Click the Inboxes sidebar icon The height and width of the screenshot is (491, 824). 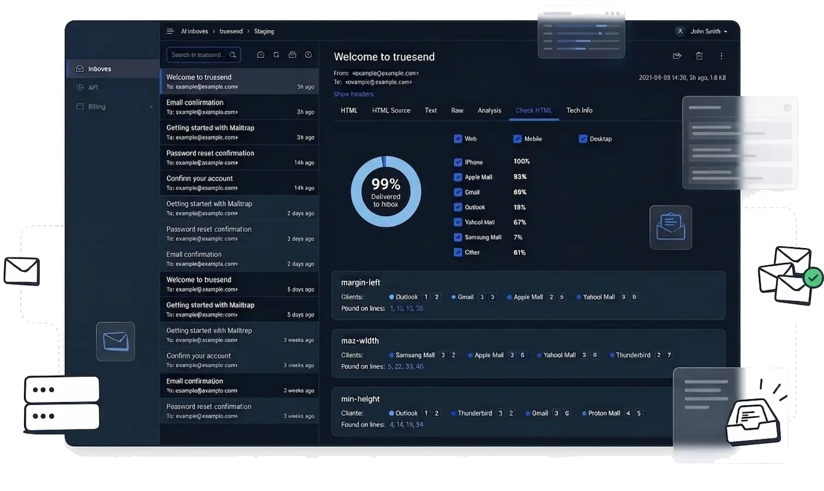tap(80, 69)
